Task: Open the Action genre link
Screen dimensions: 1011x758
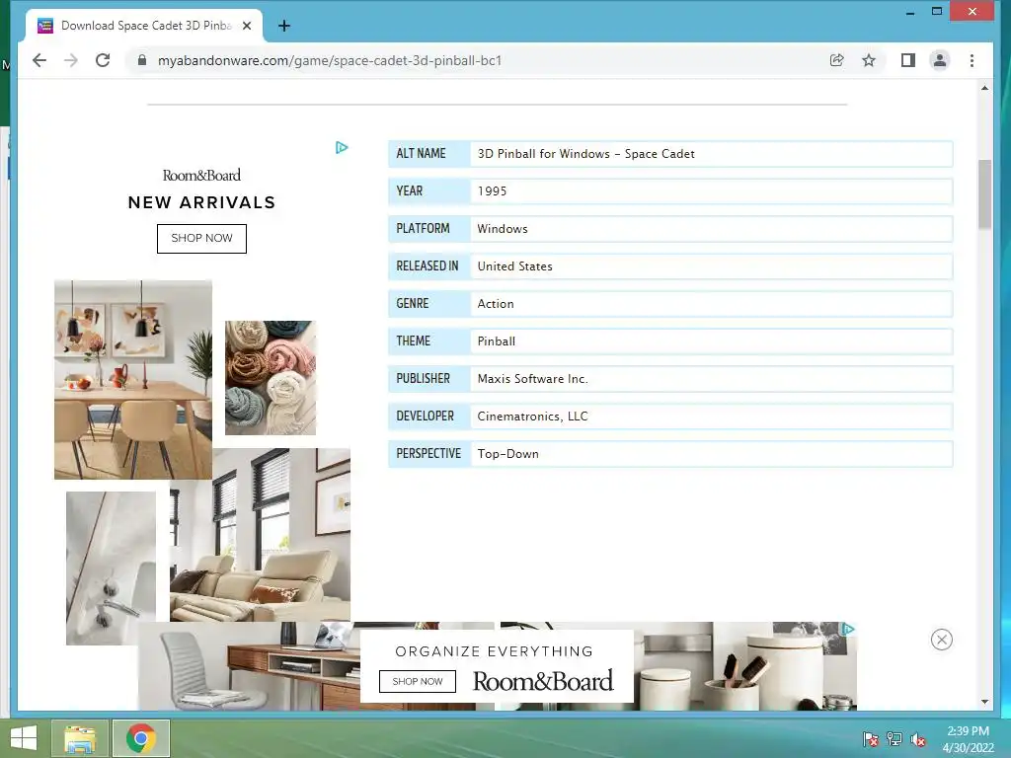Action: point(496,304)
